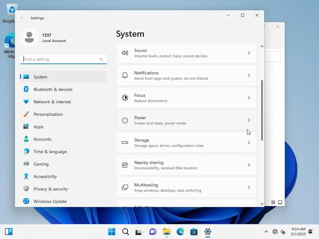The height and width of the screenshot is (239, 319).
Task: Expand the Multitasking row chevron
Action: 249,187
